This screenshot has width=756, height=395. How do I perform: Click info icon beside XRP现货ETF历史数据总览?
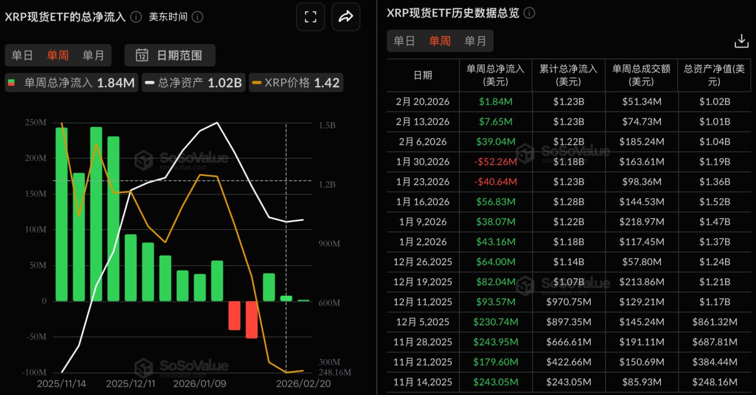tap(529, 13)
